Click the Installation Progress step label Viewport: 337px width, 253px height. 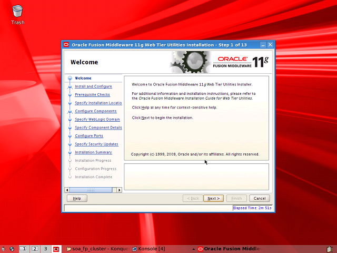click(93, 160)
